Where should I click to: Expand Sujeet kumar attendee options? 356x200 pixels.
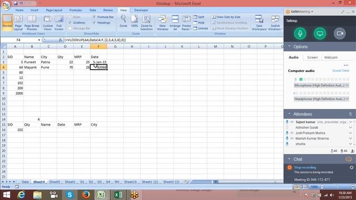click(350, 122)
